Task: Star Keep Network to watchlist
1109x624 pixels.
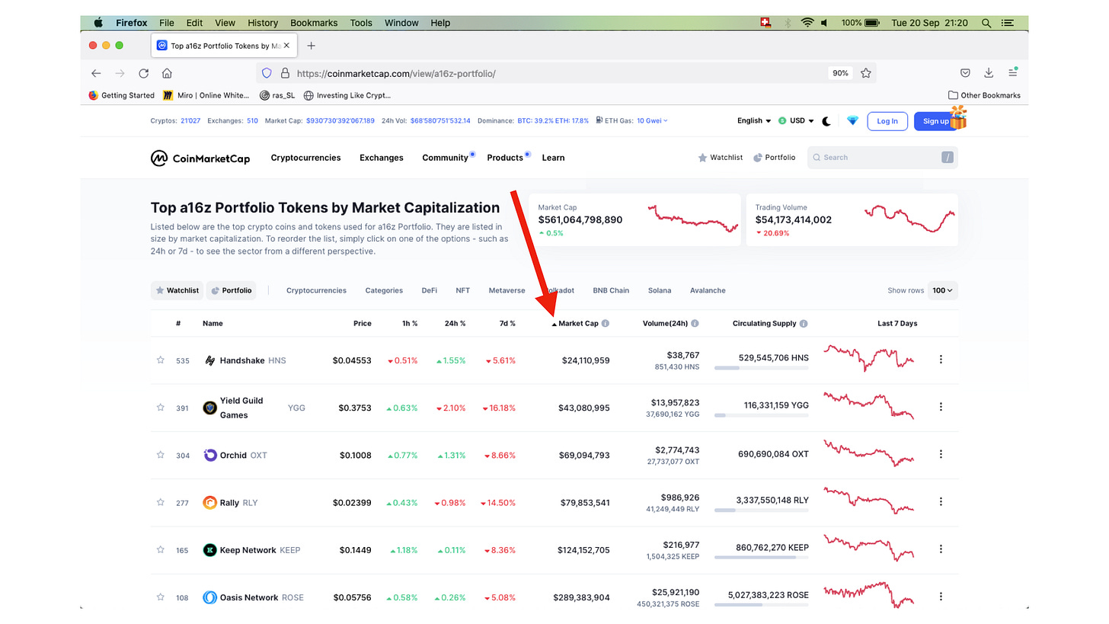Action: 161,549
